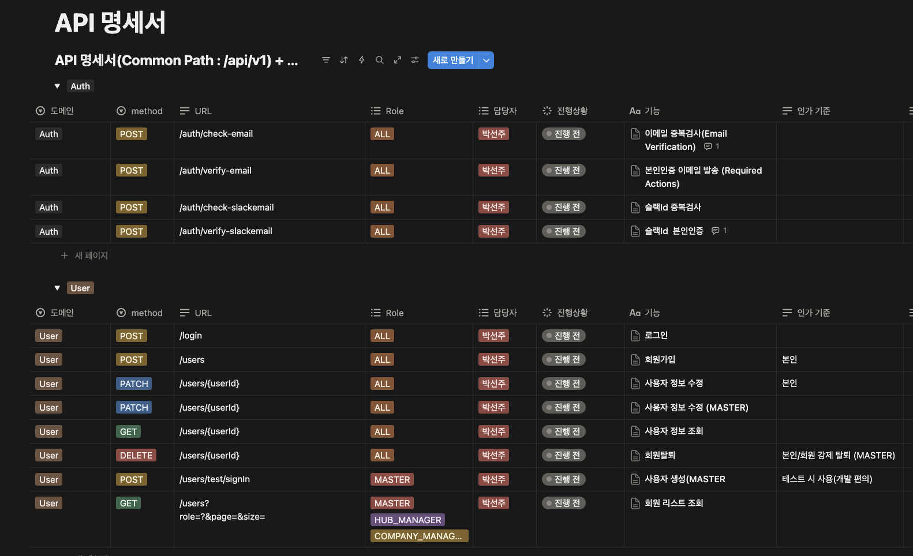Click page icon next to 회원 리스트 조회

[x=635, y=504]
